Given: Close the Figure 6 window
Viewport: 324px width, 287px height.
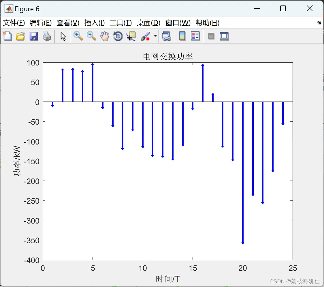Looking at the screenshot, I should tap(310, 8).
